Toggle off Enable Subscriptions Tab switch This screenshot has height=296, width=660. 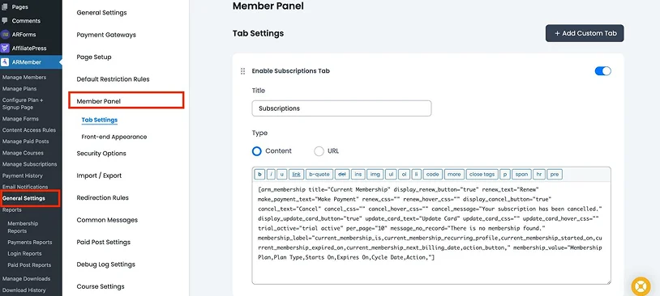[x=602, y=71]
